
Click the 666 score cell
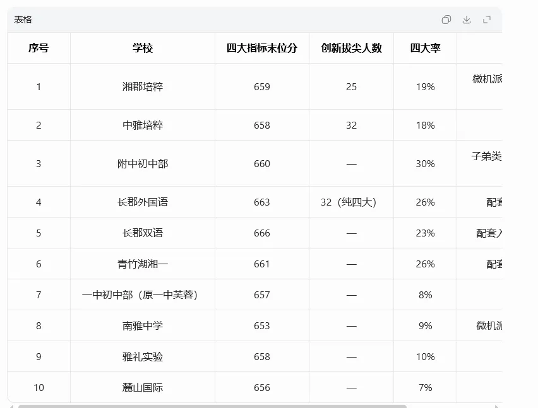[x=261, y=233]
